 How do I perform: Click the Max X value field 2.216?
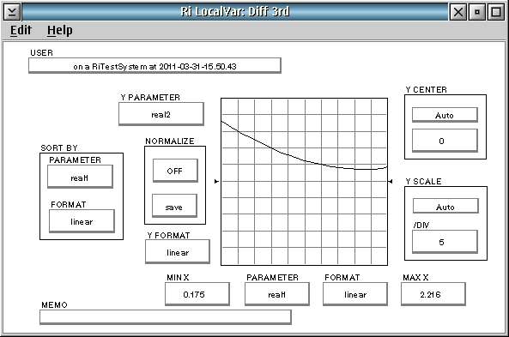point(433,294)
